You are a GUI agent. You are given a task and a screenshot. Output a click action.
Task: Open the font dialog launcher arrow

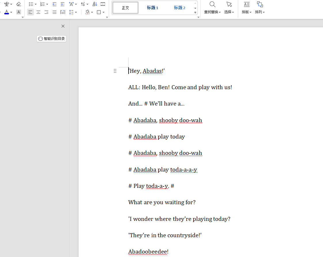pyautogui.click(x=22, y=17)
